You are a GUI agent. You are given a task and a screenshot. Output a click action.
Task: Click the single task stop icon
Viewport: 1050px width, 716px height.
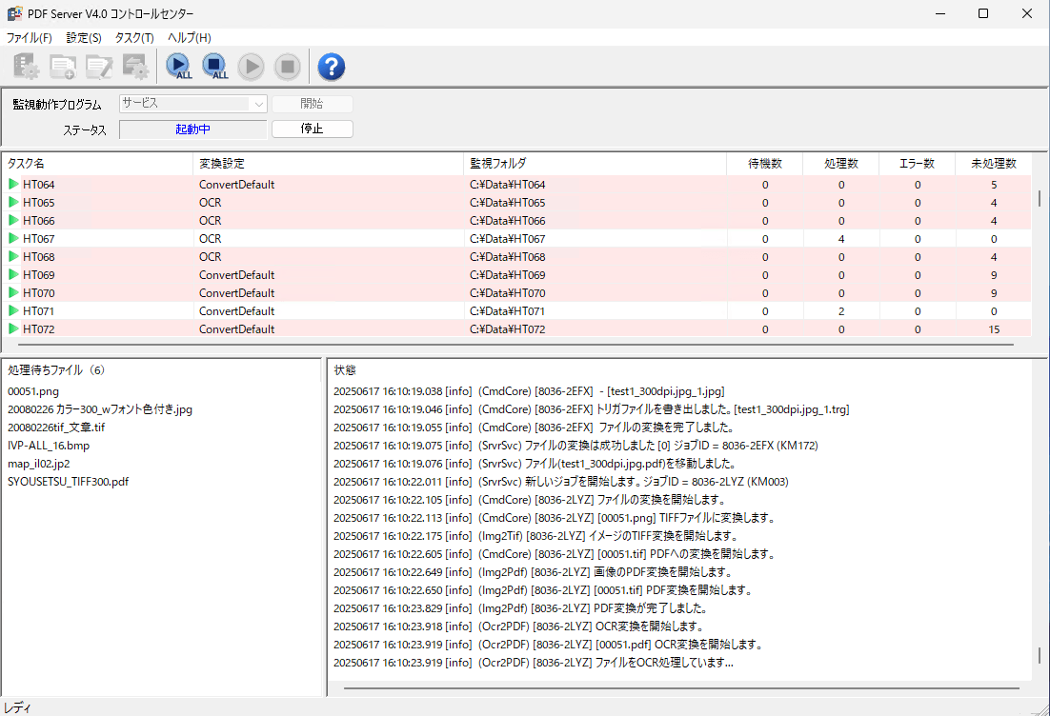(288, 66)
